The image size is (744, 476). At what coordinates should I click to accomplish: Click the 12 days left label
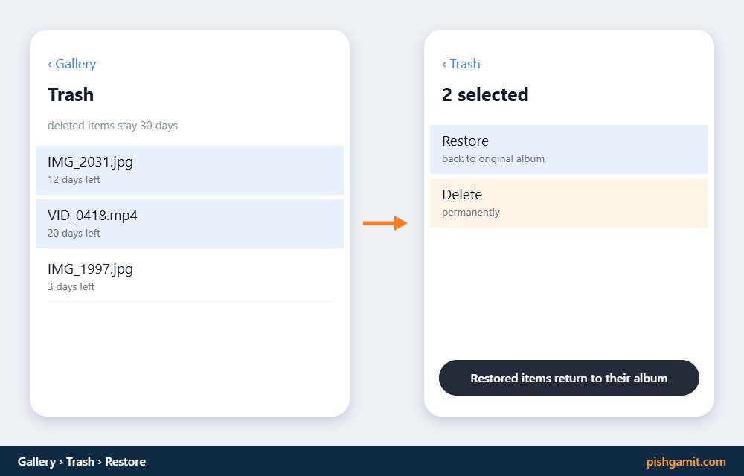74,180
